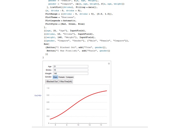Click the "I Blacked Out" string in code
This screenshot has height=128, width=180.
66,47
